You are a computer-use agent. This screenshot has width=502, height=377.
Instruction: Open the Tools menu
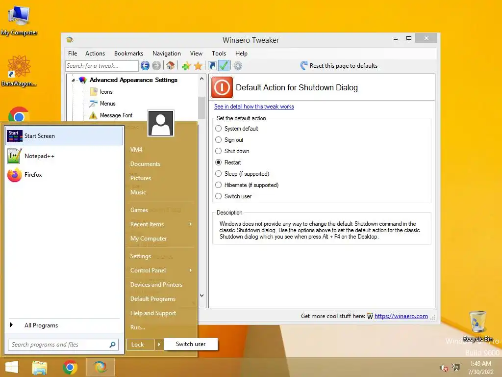219,54
